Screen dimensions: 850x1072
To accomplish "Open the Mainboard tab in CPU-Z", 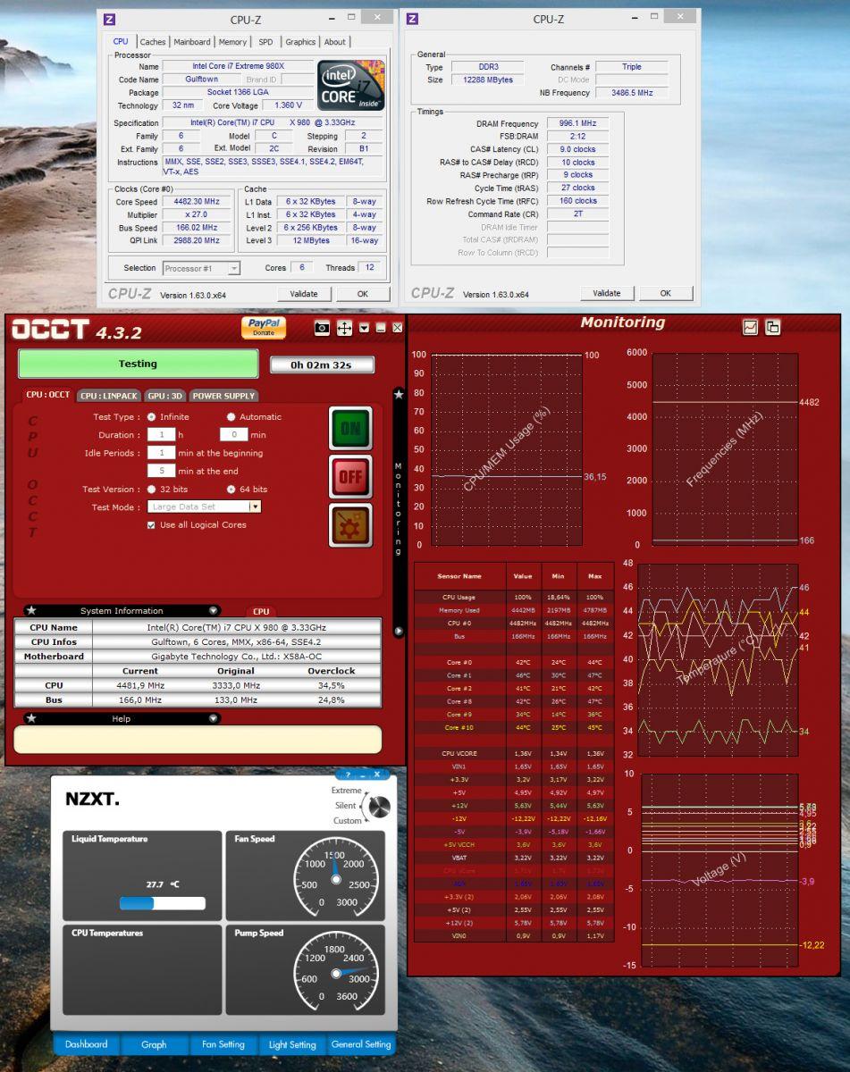I will pos(192,42).
